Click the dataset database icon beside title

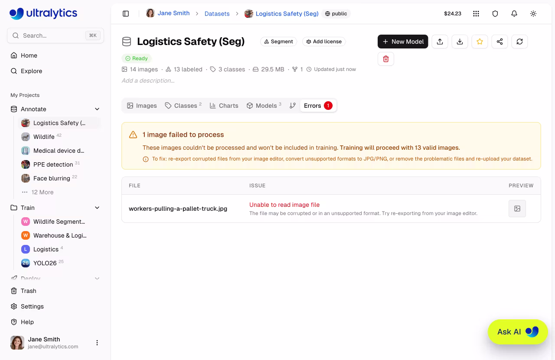pyautogui.click(x=127, y=42)
